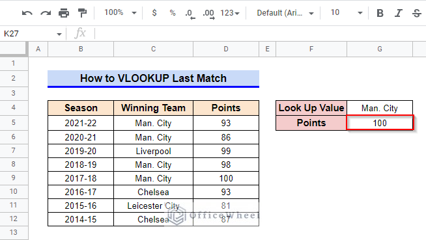Image resolution: width=426 pixels, height=240 pixels.
Task: Decrease decimal places icon
Action: pyautogui.click(x=190, y=14)
